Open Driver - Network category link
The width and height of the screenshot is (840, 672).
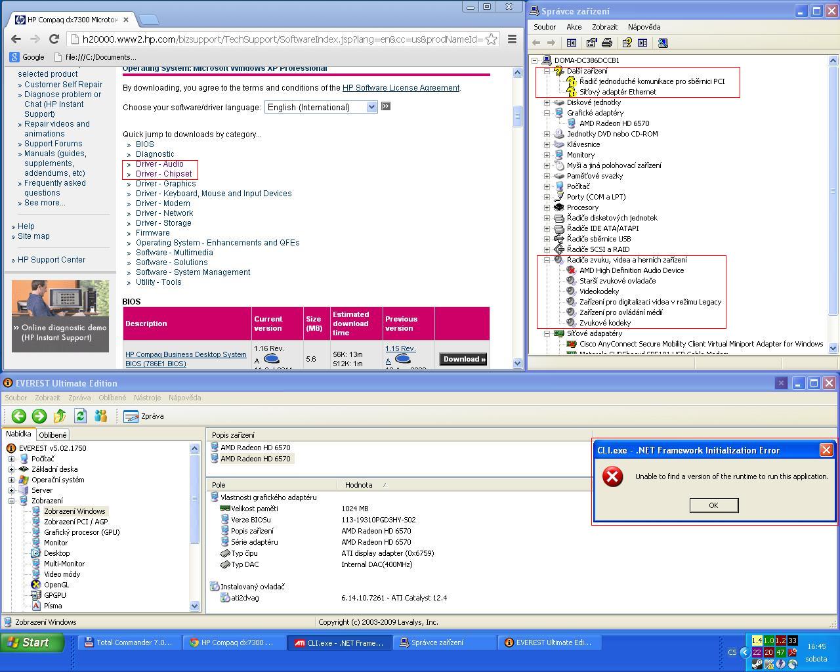point(165,213)
